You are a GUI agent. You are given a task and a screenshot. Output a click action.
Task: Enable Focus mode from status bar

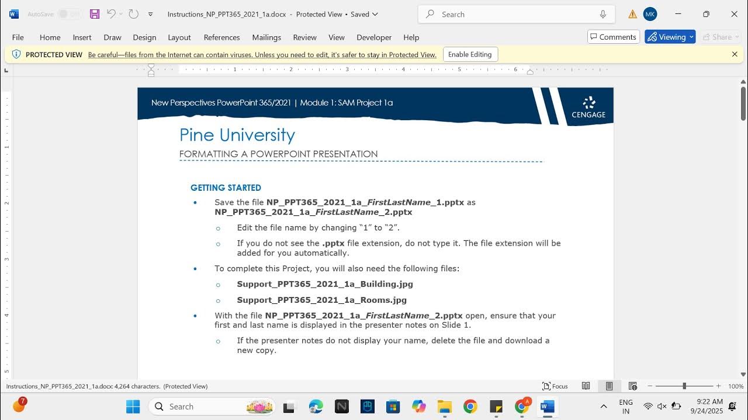[555, 386]
